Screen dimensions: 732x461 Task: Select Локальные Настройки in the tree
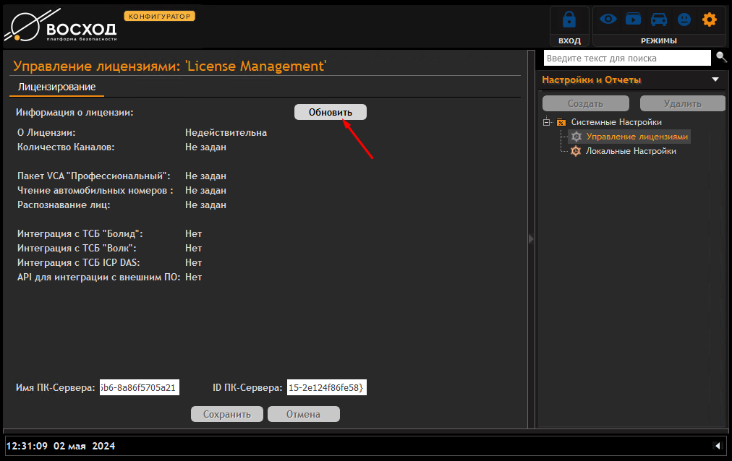point(630,151)
